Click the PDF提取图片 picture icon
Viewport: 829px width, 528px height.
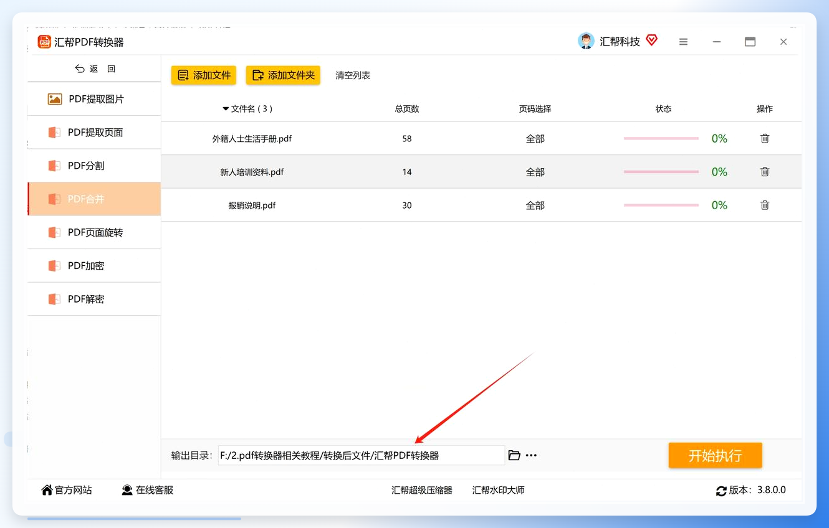[x=55, y=99]
